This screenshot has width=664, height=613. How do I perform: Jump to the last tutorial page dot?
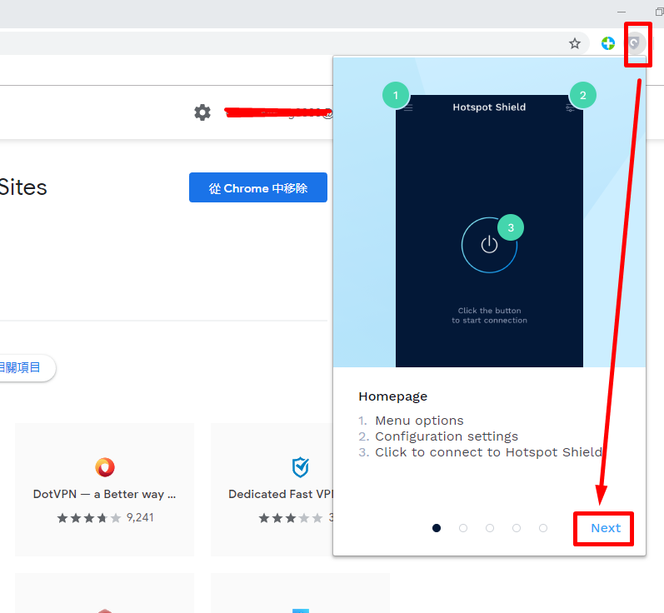543,528
